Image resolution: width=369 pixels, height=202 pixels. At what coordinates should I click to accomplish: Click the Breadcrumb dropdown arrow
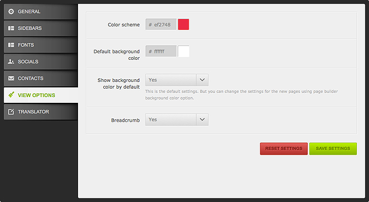point(202,120)
